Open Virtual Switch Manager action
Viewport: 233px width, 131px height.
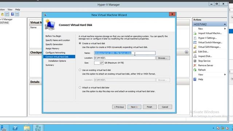pos(210,43)
